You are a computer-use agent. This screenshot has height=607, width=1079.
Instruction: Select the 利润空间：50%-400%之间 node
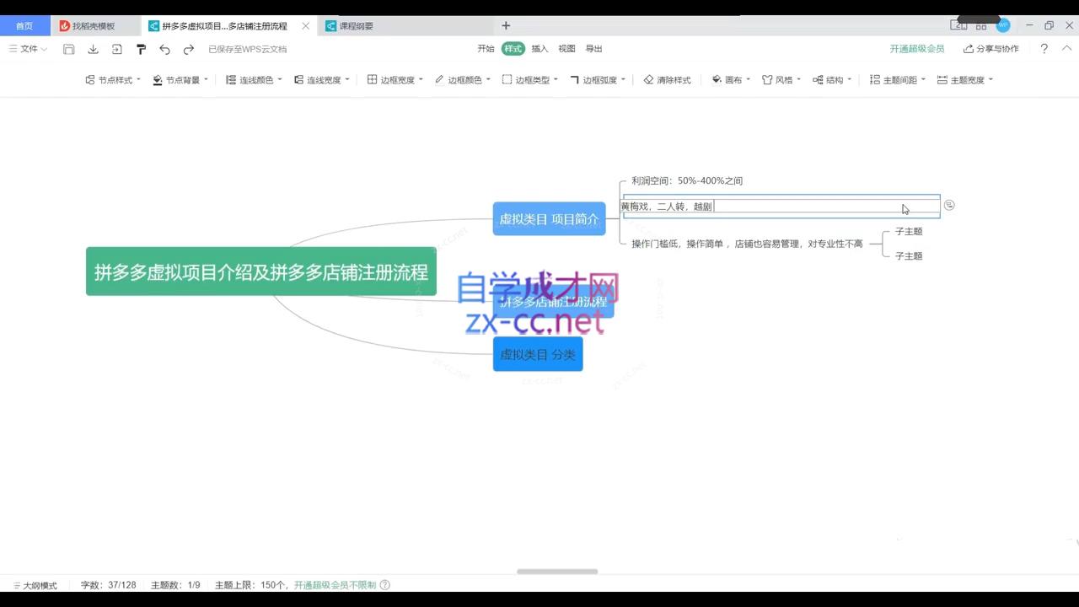pyautogui.click(x=687, y=180)
